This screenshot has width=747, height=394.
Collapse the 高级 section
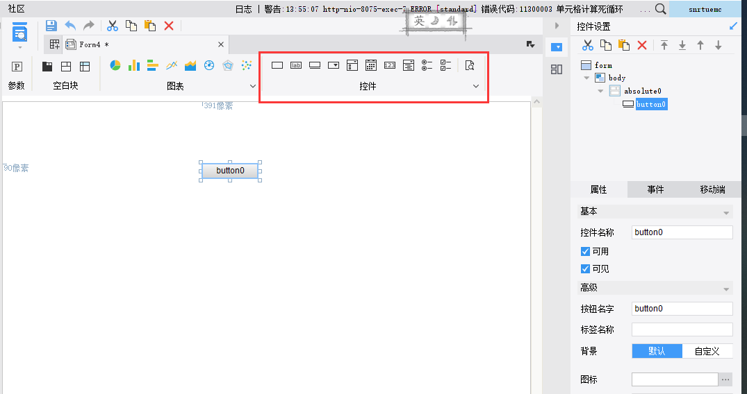click(x=727, y=289)
